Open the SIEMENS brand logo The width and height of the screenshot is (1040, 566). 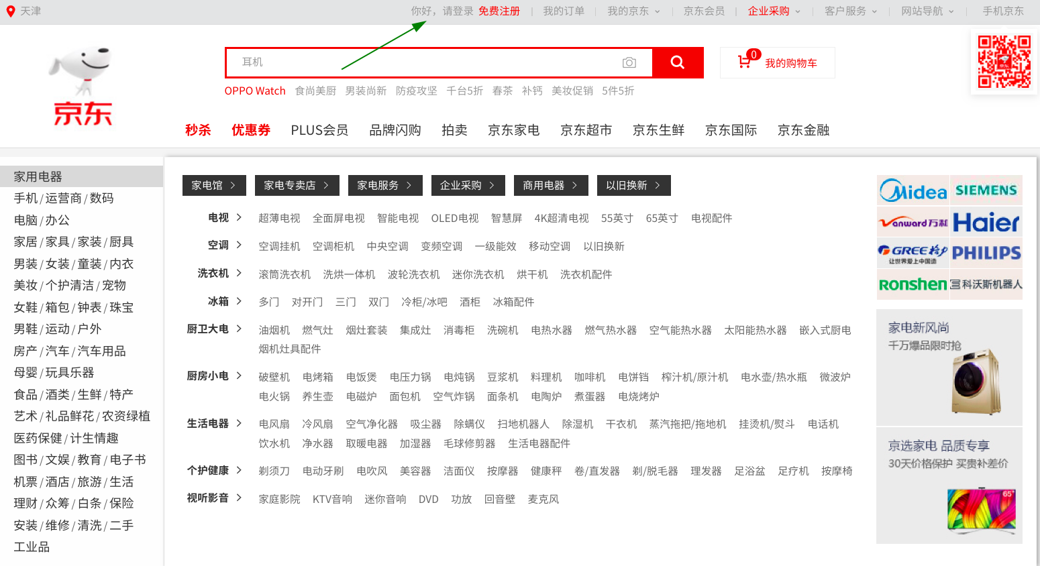tap(986, 190)
